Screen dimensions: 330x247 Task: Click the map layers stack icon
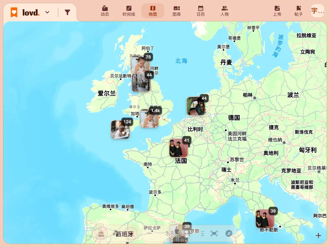click(x=101, y=233)
